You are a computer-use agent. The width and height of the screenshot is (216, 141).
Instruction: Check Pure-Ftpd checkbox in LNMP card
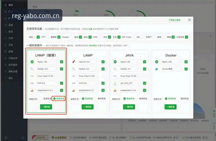pos(62,76)
